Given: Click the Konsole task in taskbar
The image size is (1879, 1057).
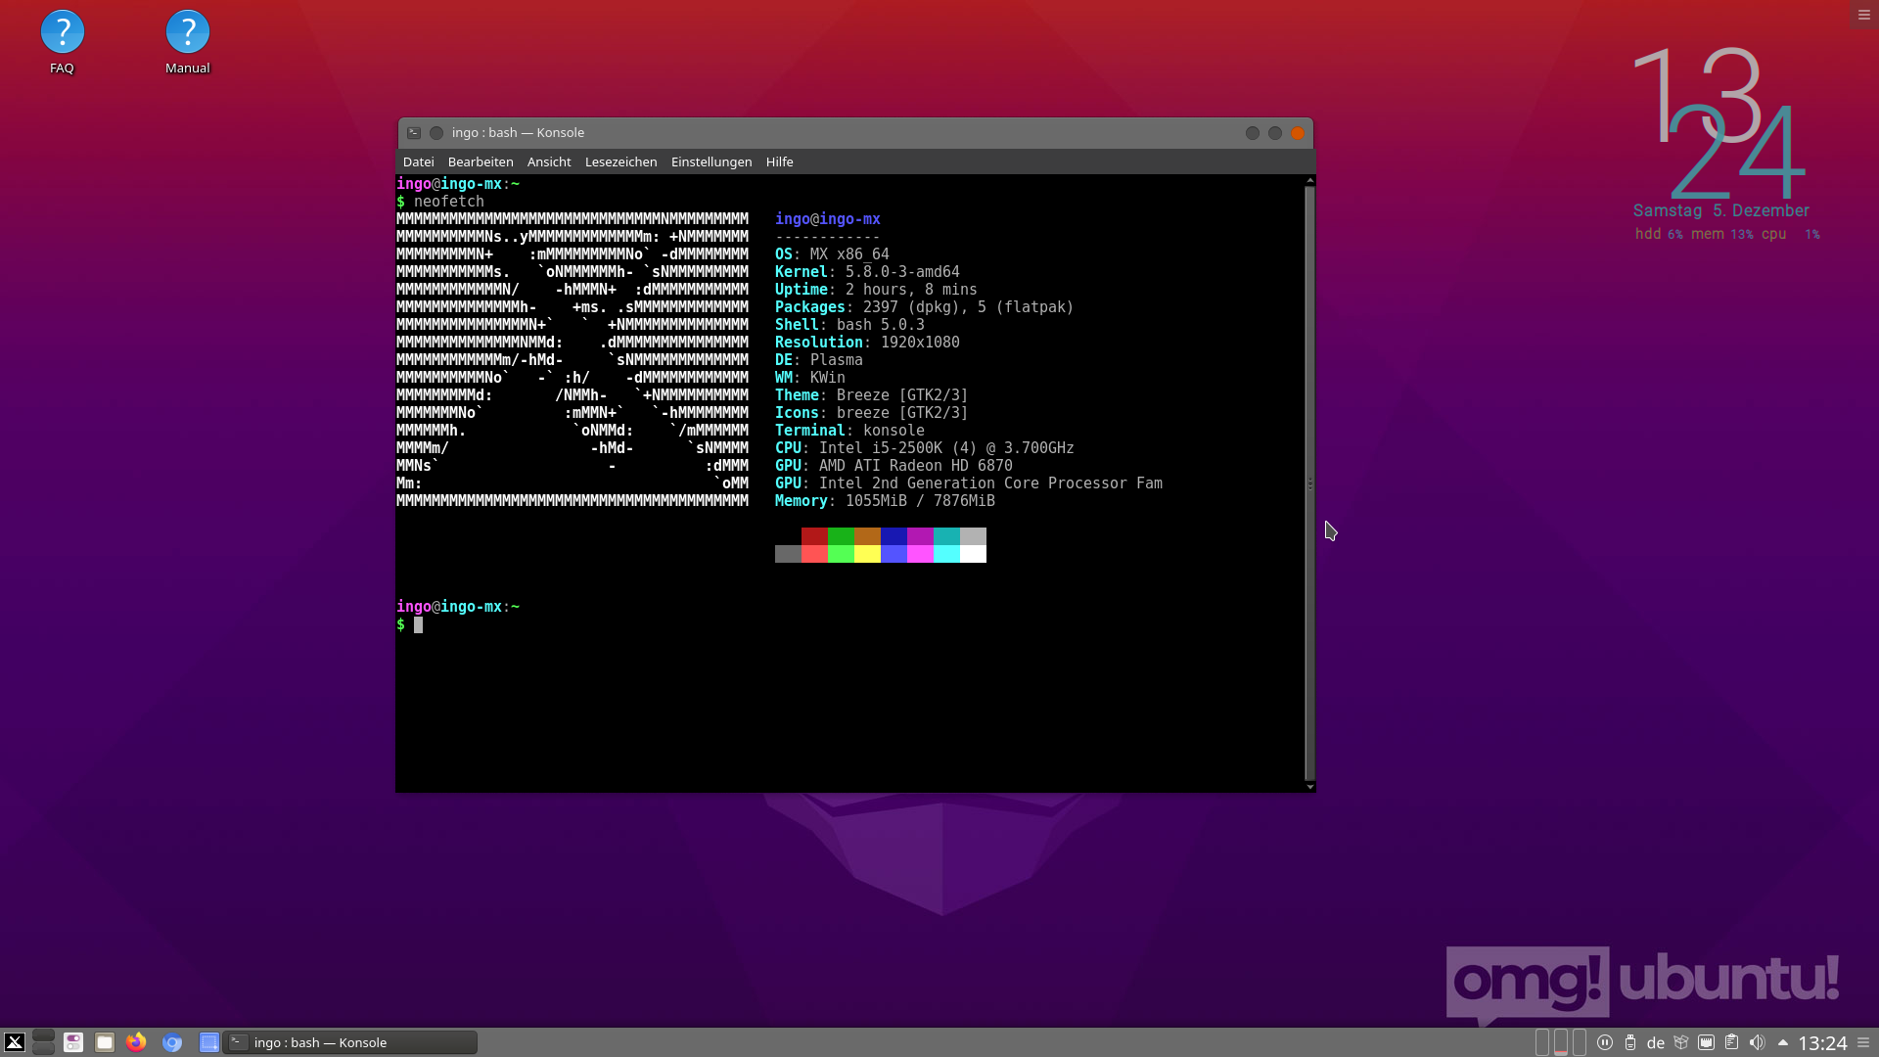Looking at the screenshot, I should coord(350,1042).
